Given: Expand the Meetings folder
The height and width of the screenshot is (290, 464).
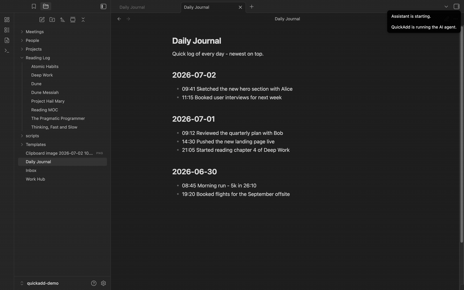Looking at the screenshot, I should click(62, 32).
